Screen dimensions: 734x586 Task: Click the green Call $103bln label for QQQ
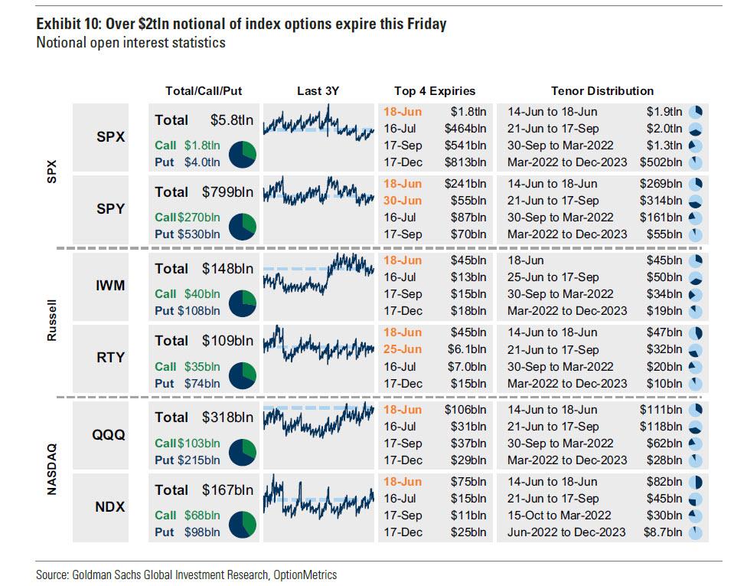tap(187, 444)
